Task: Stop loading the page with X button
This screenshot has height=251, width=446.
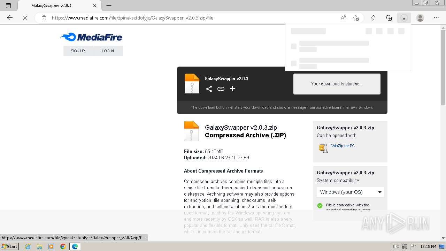Action: 25,18
